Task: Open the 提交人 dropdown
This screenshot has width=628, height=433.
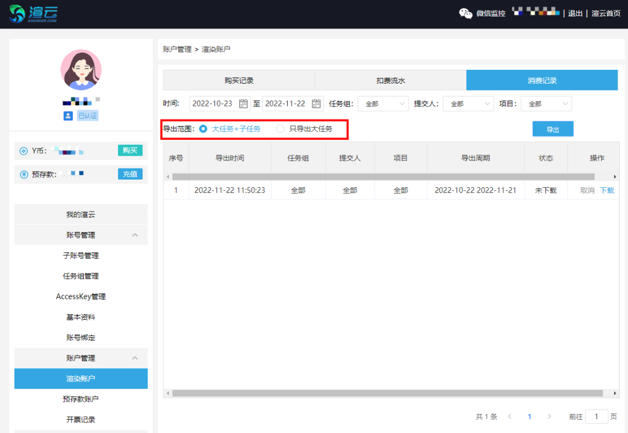Action: [468, 103]
